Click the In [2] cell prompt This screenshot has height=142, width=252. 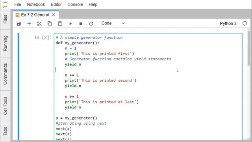tap(43, 37)
